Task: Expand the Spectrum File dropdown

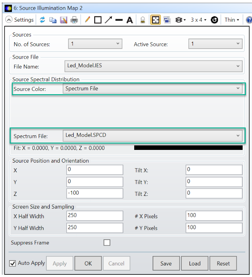Action: (x=153, y=135)
